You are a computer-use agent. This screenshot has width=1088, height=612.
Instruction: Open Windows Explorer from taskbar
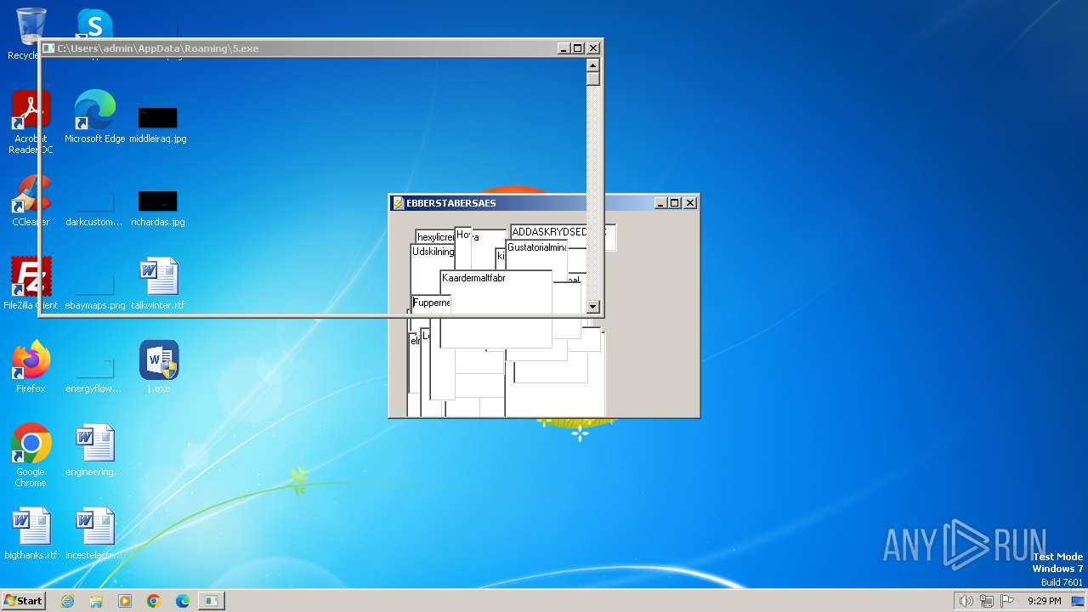[96, 601]
